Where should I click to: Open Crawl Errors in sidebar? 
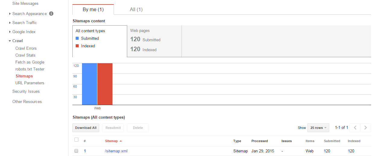[x=26, y=48]
